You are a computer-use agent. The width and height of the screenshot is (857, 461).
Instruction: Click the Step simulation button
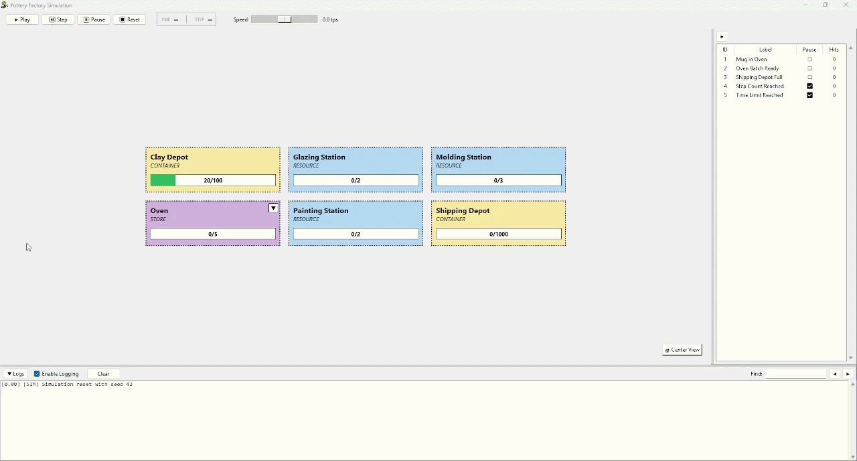point(58,20)
